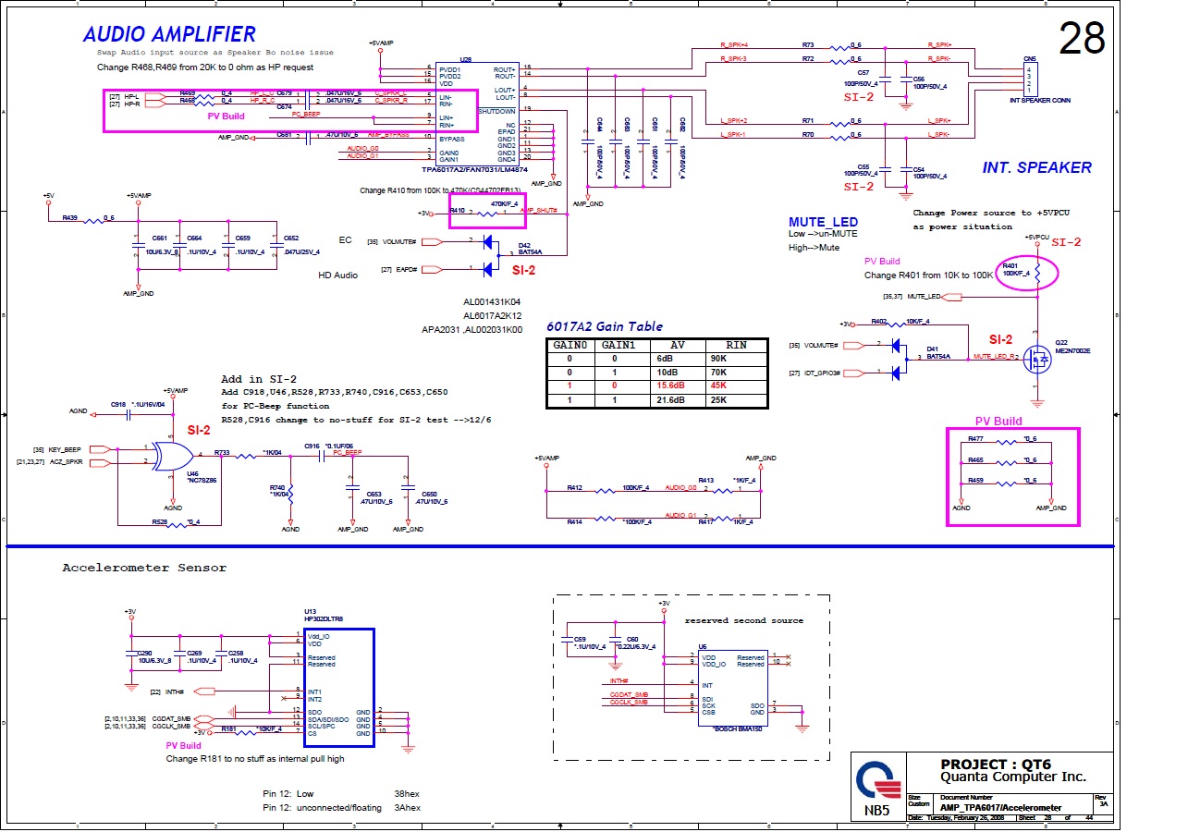Viewport: 1188px width, 832px height.
Task: Click the 'PROJECT : QT6' title block text
Action: click(995, 764)
